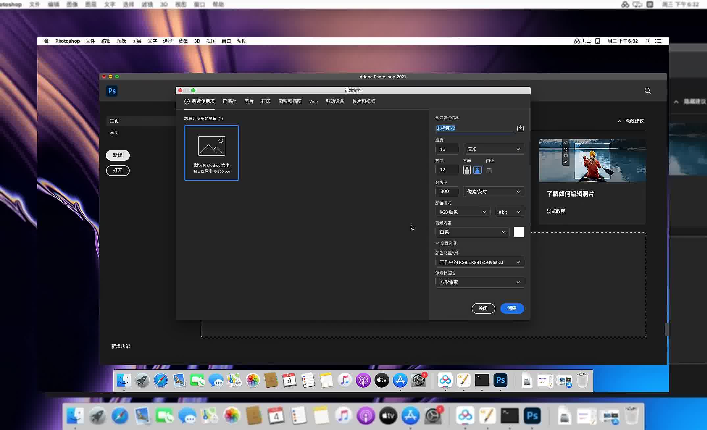
Task: Click resolution input field showing 300
Action: click(x=447, y=191)
